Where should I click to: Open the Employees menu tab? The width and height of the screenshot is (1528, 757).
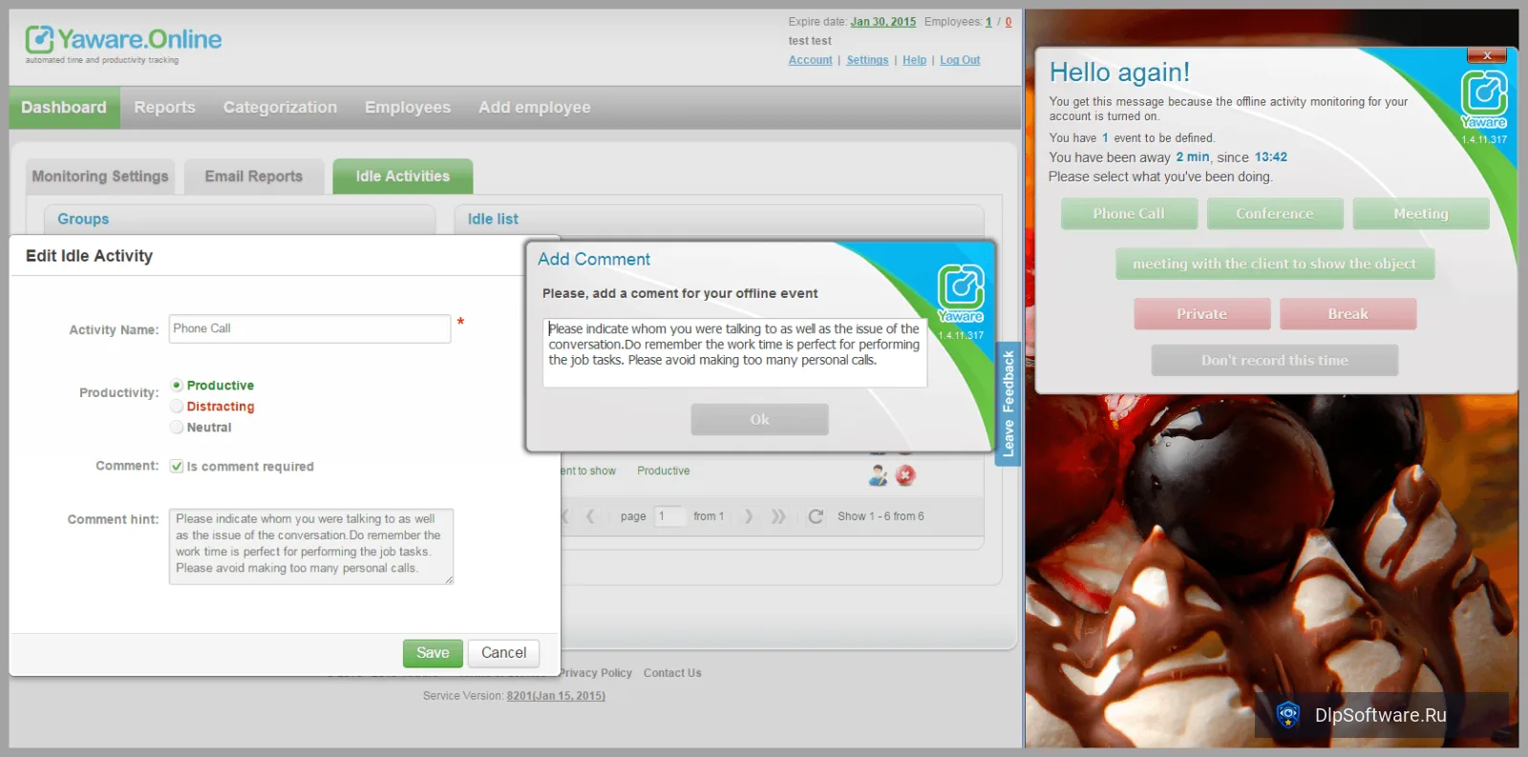pyautogui.click(x=408, y=108)
